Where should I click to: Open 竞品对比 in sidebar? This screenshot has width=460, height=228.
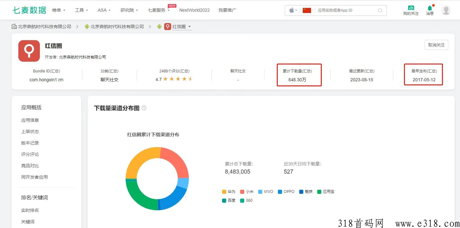click(x=30, y=166)
